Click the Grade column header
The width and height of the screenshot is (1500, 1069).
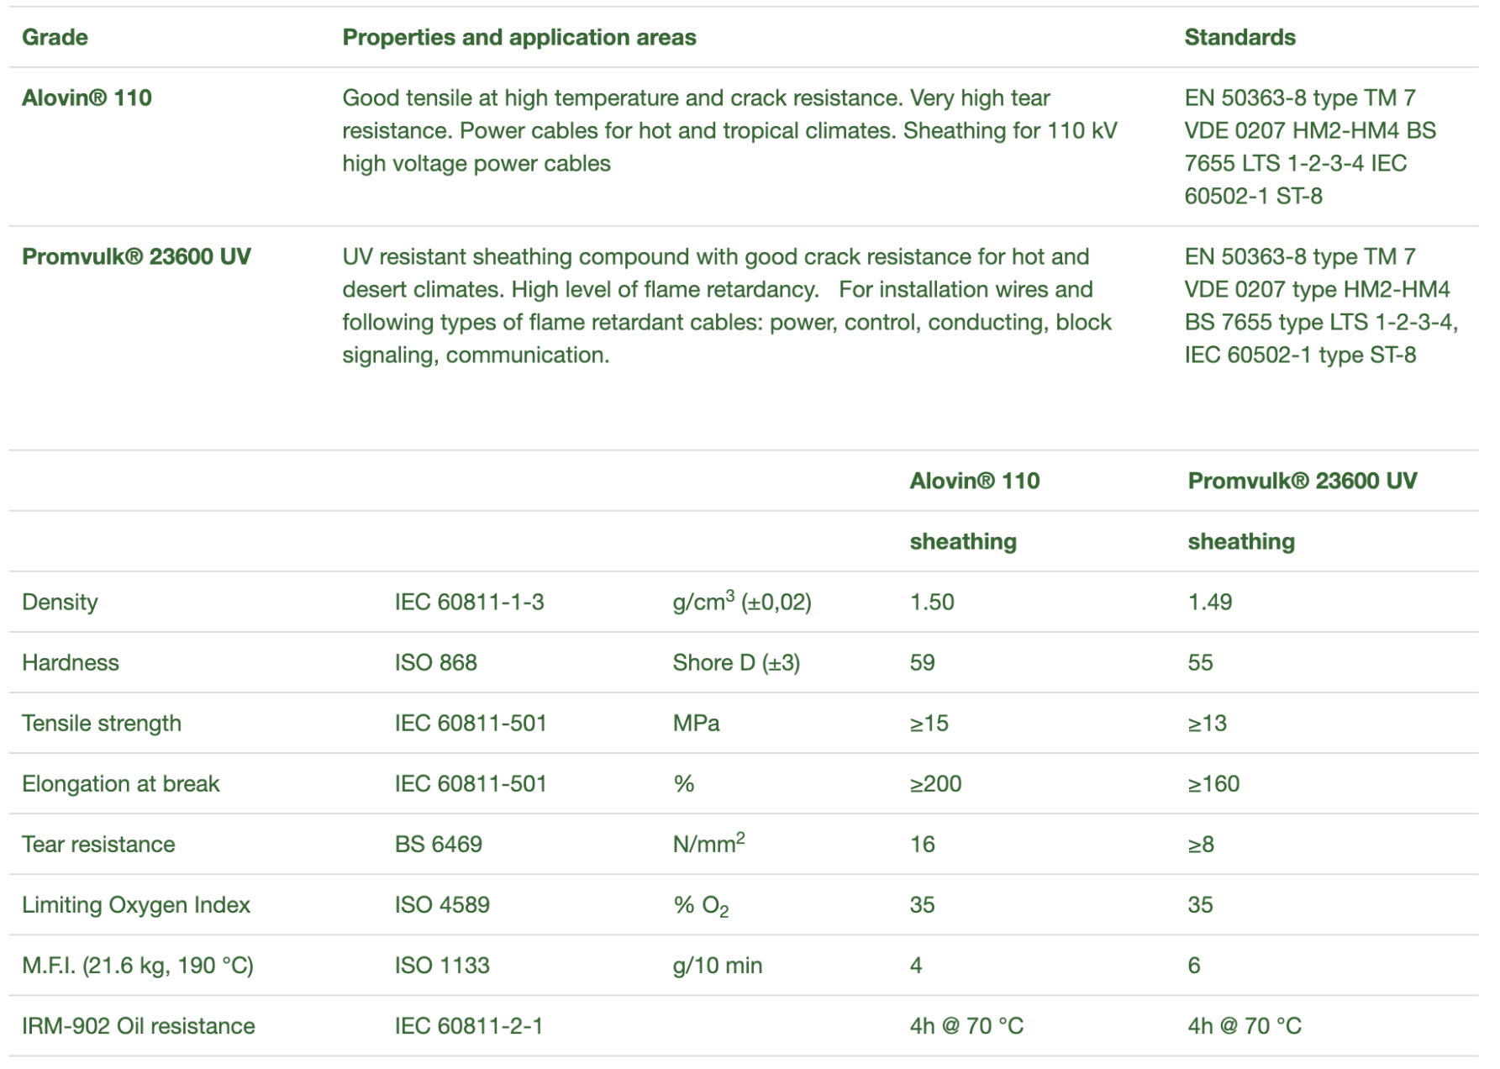pyautogui.click(x=55, y=38)
